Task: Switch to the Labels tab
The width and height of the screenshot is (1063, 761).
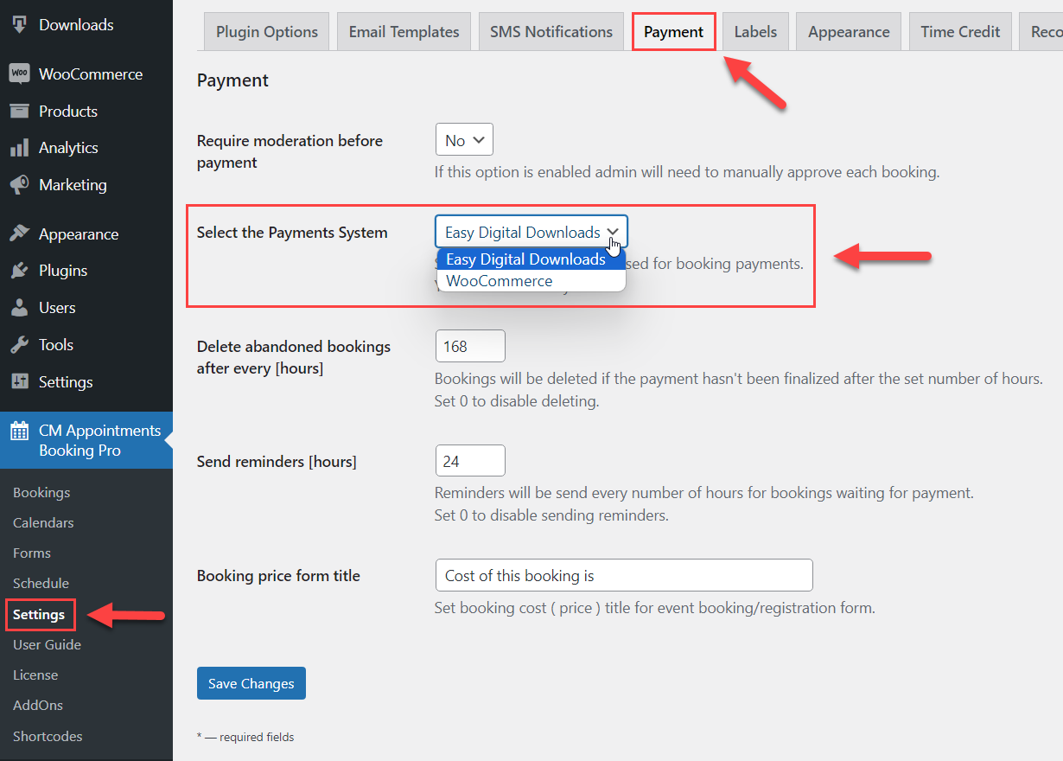Action: 755,32
